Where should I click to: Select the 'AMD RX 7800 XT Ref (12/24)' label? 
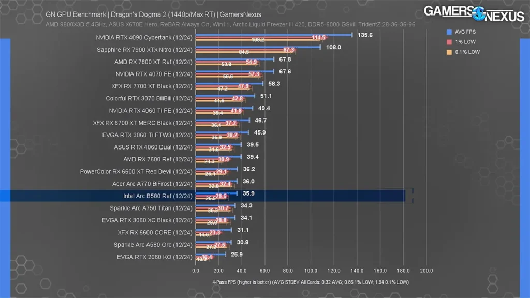tap(153, 62)
